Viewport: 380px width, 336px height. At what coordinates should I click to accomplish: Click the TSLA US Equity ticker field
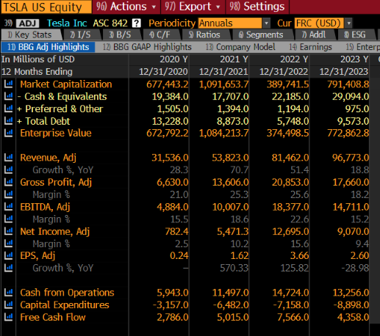click(46, 7)
